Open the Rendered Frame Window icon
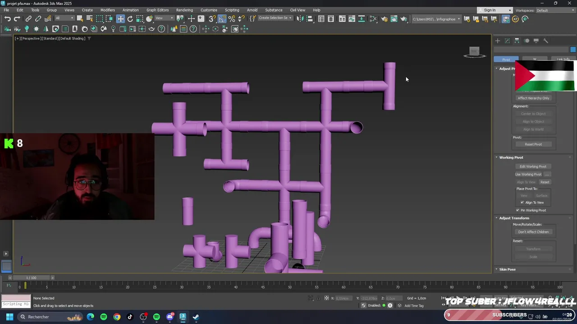577x324 pixels. click(394, 19)
